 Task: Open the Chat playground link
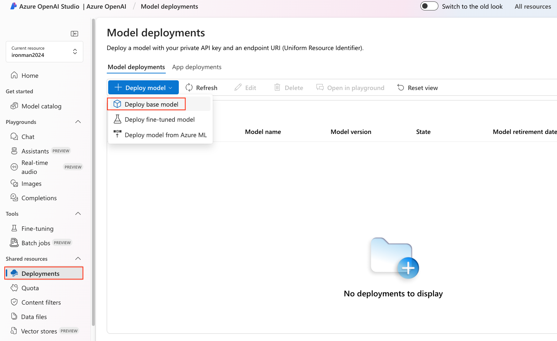coord(28,137)
